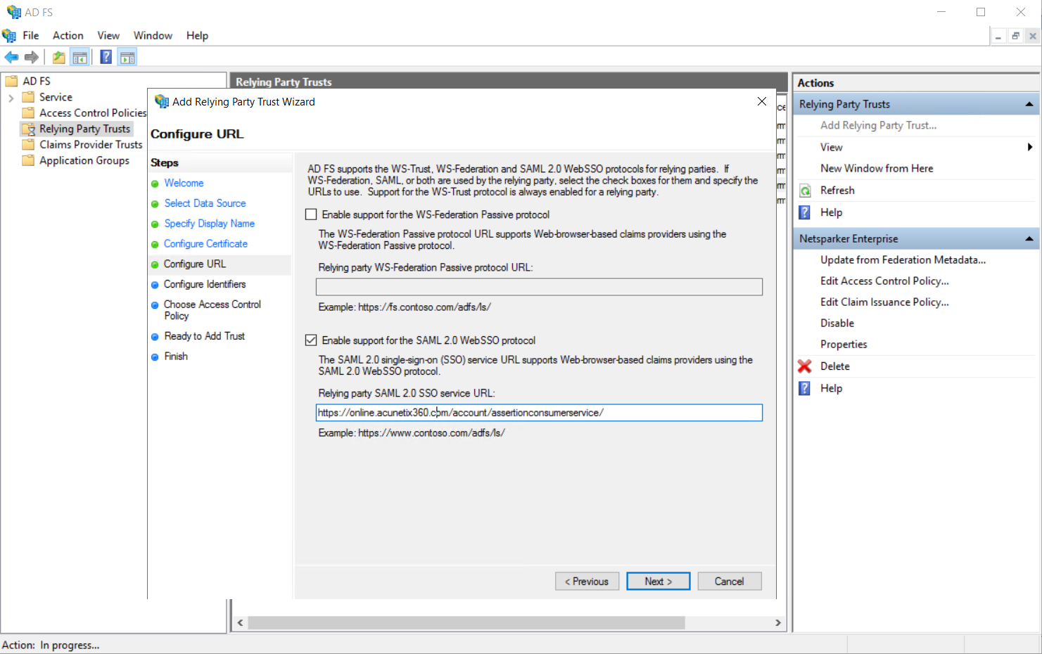The width and height of the screenshot is (1042, 654).
Task: Click the Disable action
Action: tap(837, 323)
